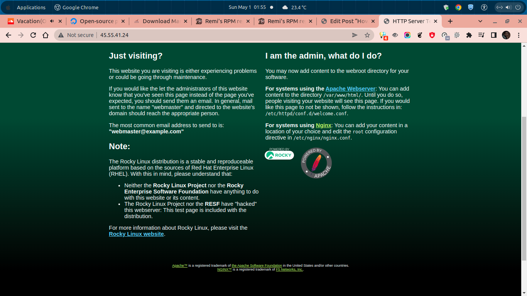Image resolution: width=527 pixels, height=296 pixels.
Task: Go back to the previous page
Action: pos(8,35)
